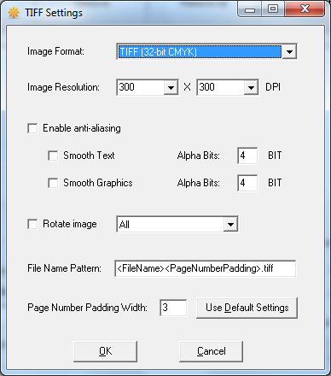Toggle the Rotate image checkbox

[x=32, y=224]
